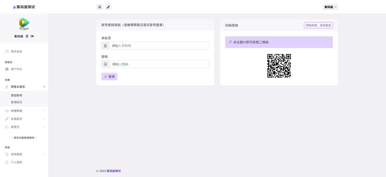The width and height of the screenshot is (386, 177).
Task: Expand the 哔哩哔哩 sidebar menu
Action: [24, 111]
